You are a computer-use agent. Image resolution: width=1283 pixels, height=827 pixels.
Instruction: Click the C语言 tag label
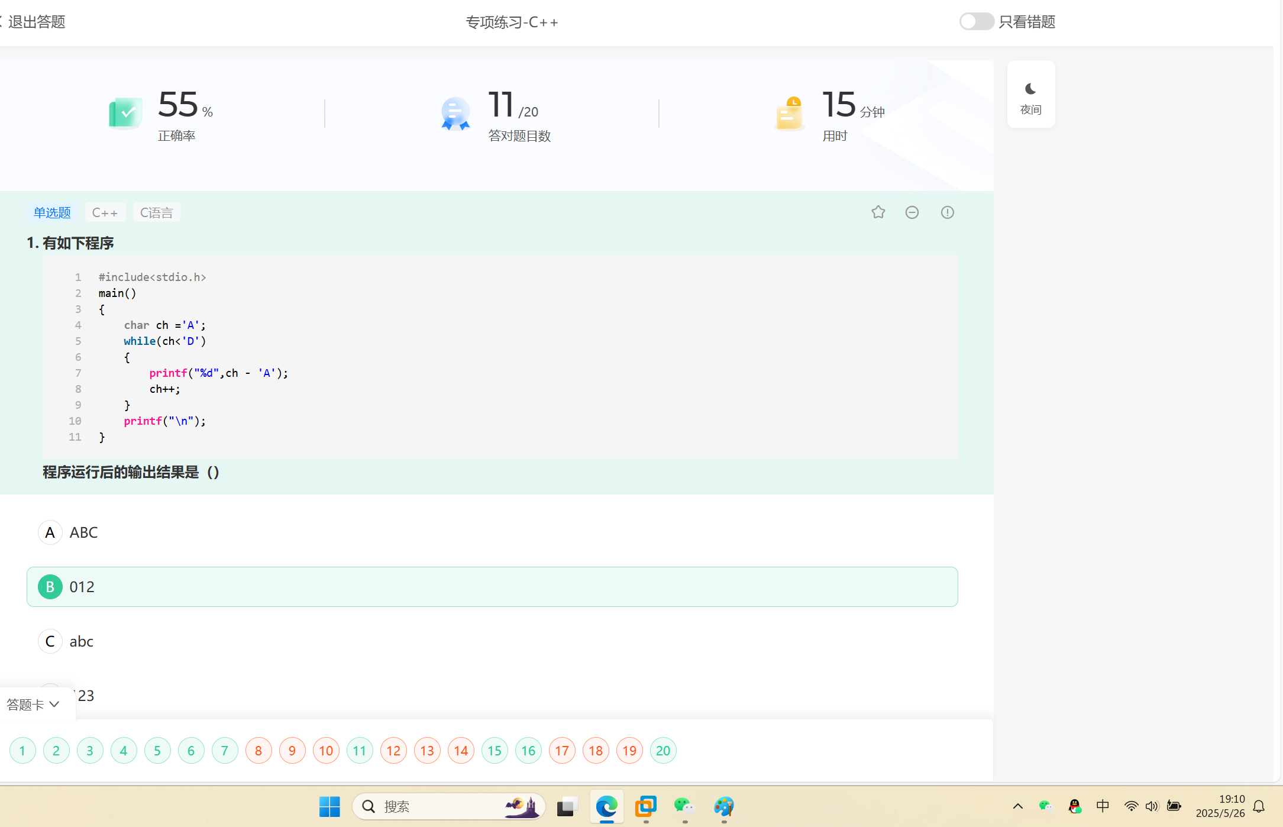click(156, 212)
